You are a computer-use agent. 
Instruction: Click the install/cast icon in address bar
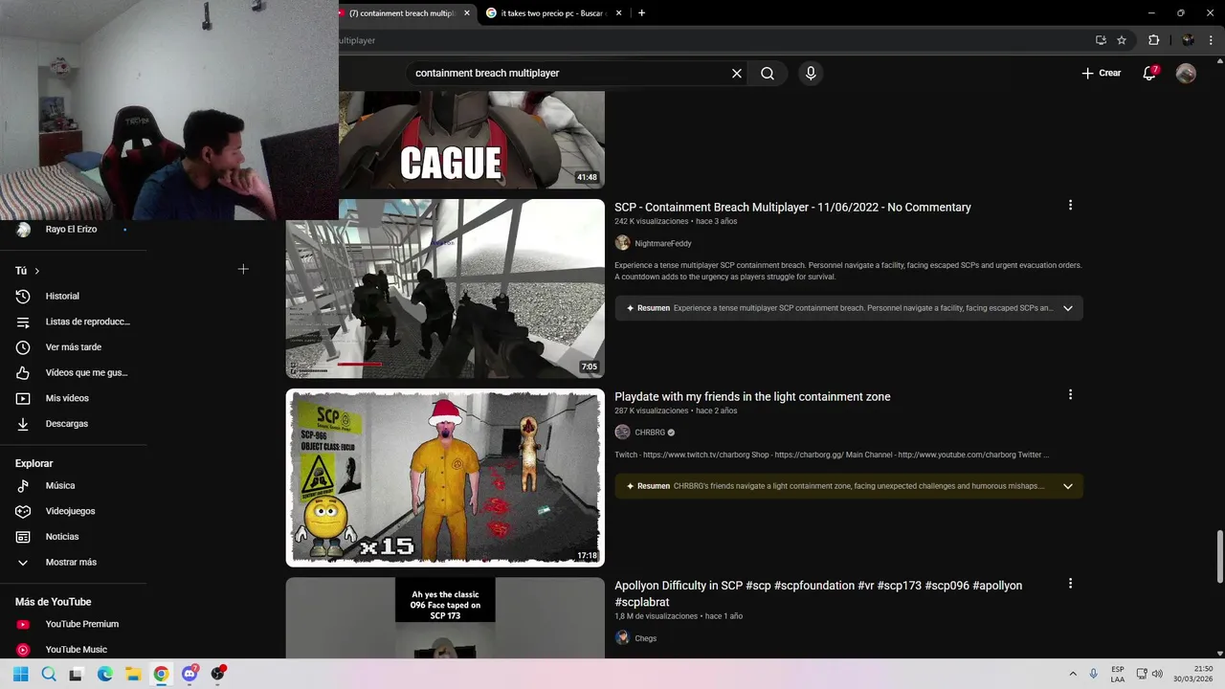tap(1101, 40)
